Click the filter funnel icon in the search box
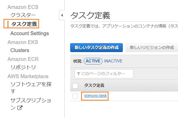The width and height of the screenshot is (178, 118). point(79,74)
